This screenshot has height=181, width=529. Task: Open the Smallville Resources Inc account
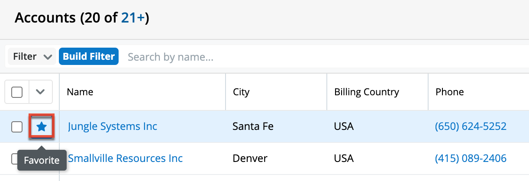(126, 158)
